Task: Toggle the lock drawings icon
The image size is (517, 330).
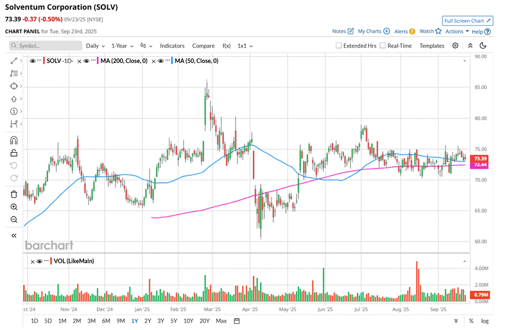Action: click(x=14, y=153)
